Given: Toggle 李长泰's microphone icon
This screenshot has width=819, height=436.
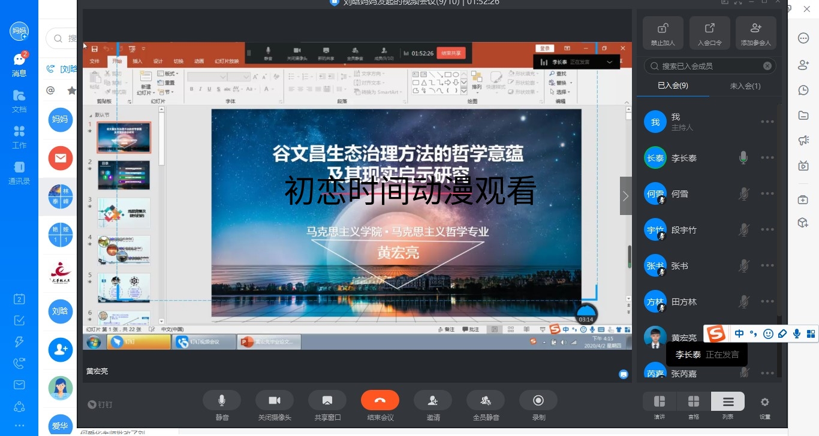Looking at the screenshot, I should coord(743,158).
